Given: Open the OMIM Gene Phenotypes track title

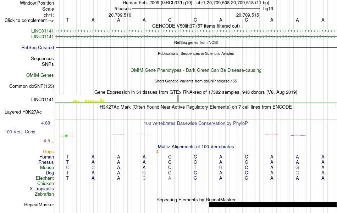Looking at the screenshot, I should point(196,70).
